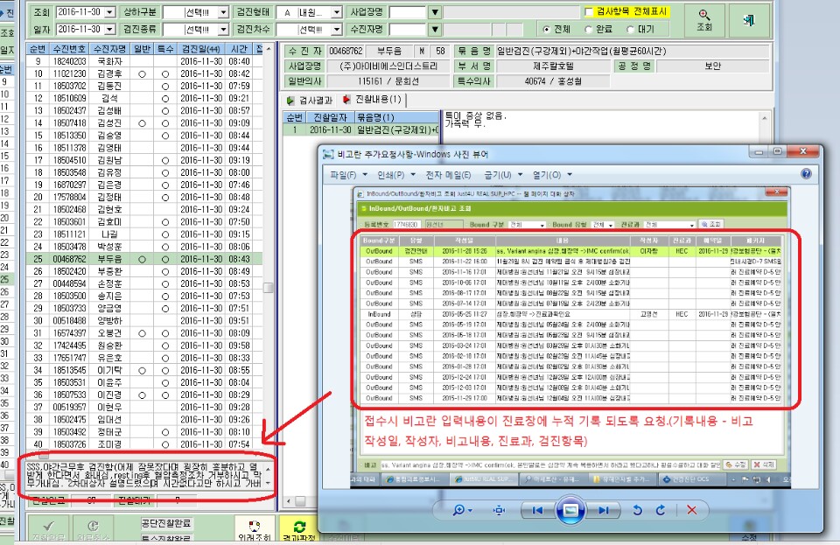
Task: Click the exit door icon at top right
Action: (749, 20)
